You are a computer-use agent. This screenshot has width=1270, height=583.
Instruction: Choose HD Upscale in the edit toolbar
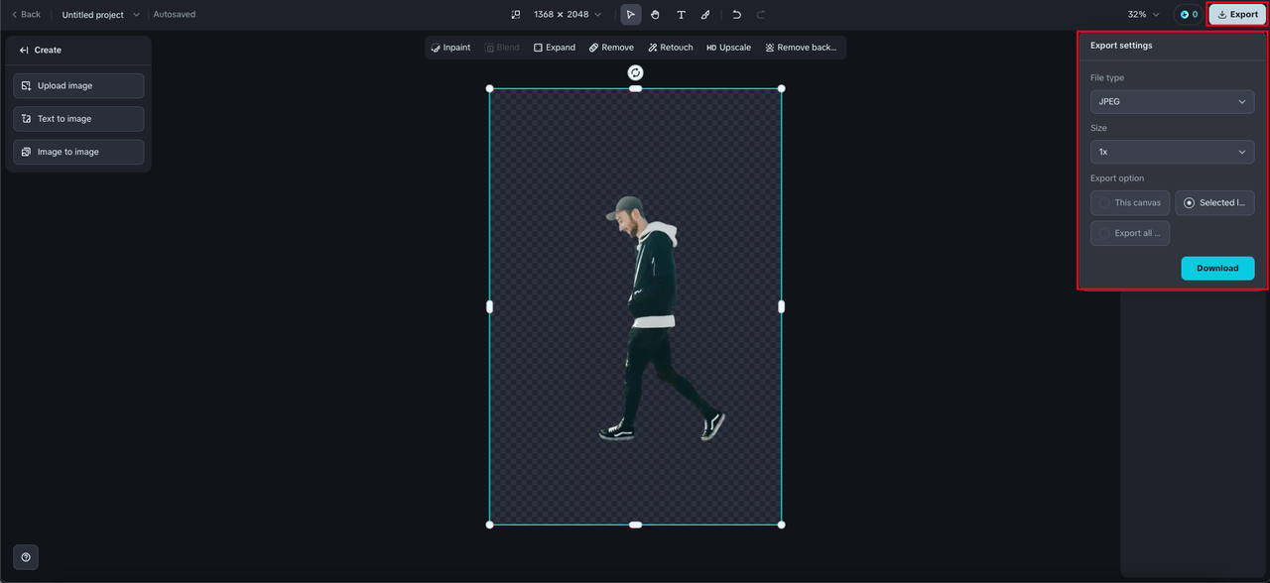tap(728, 48)
